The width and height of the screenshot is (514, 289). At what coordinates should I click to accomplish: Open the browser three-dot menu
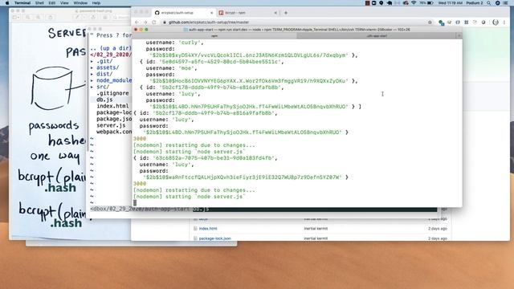click(504, 22)
